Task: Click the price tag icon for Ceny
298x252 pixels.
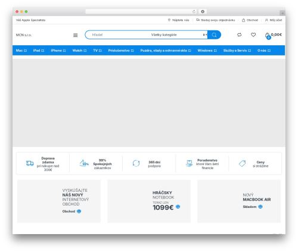Action: click(x=242, y=163)
